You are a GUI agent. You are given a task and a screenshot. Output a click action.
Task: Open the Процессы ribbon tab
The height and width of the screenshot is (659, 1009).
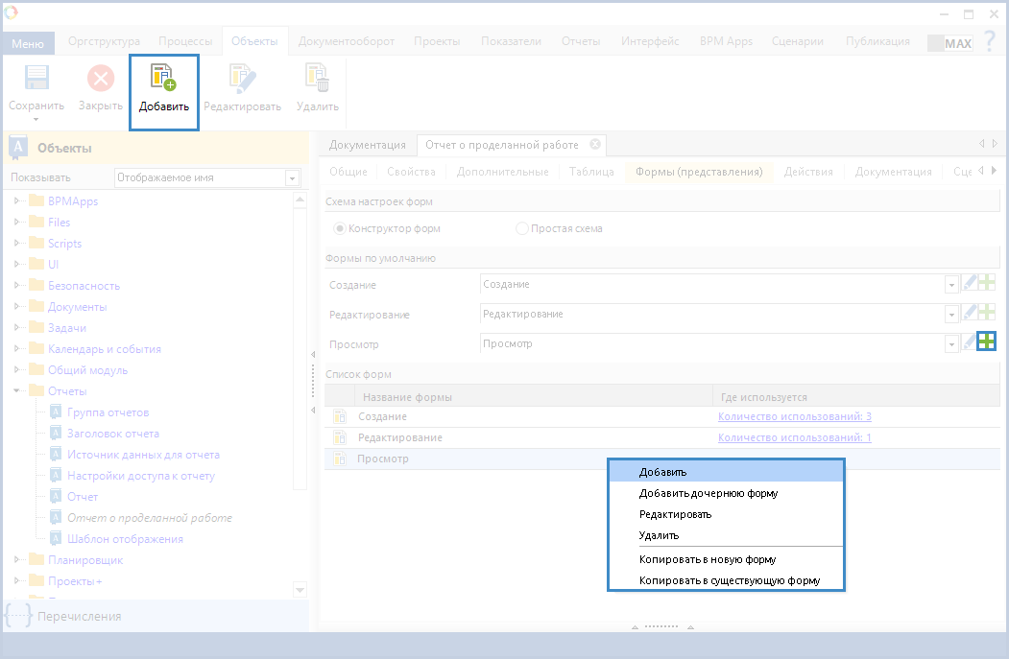pyautogui.click(x=185, y=41)
